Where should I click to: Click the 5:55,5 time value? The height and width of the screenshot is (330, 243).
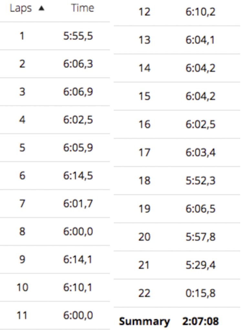tap(78, 36)
